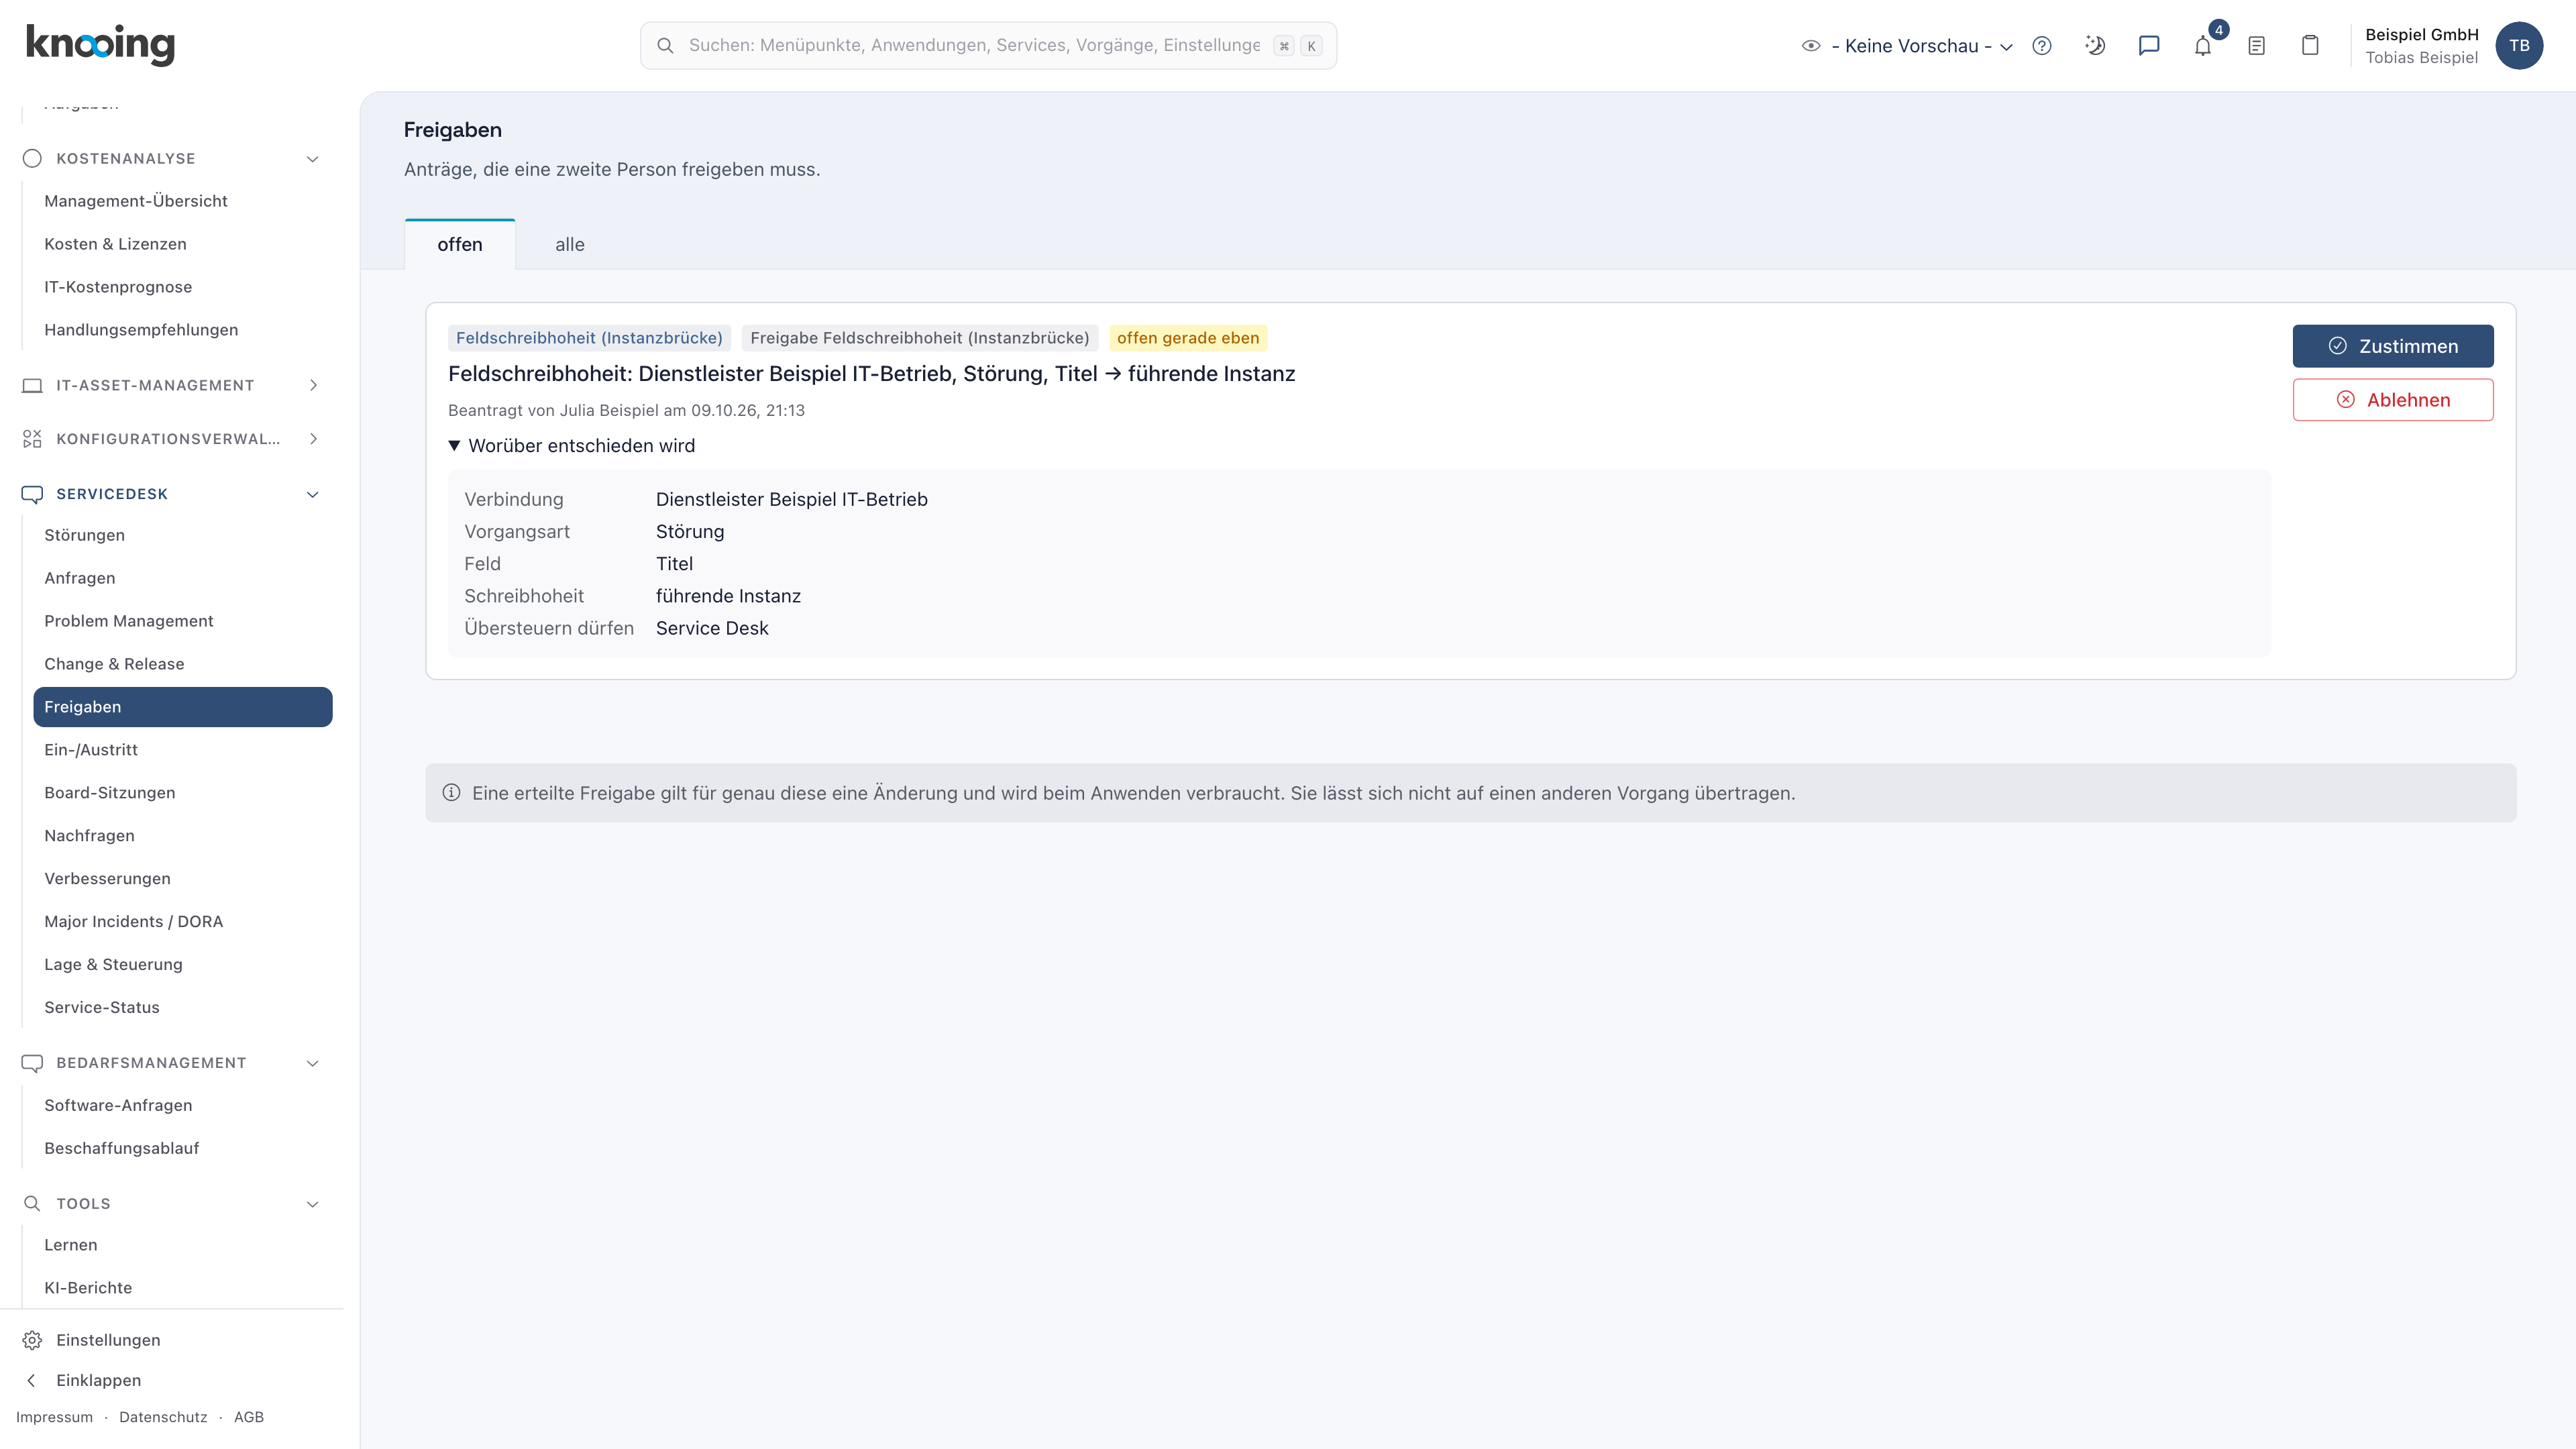The height and width of the screenshot is (1449, 2576).
Task: Click the knooing logo
Action: tap(100, 45)
